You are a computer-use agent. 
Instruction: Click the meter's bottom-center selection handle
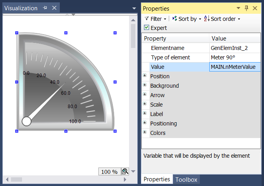66,131
